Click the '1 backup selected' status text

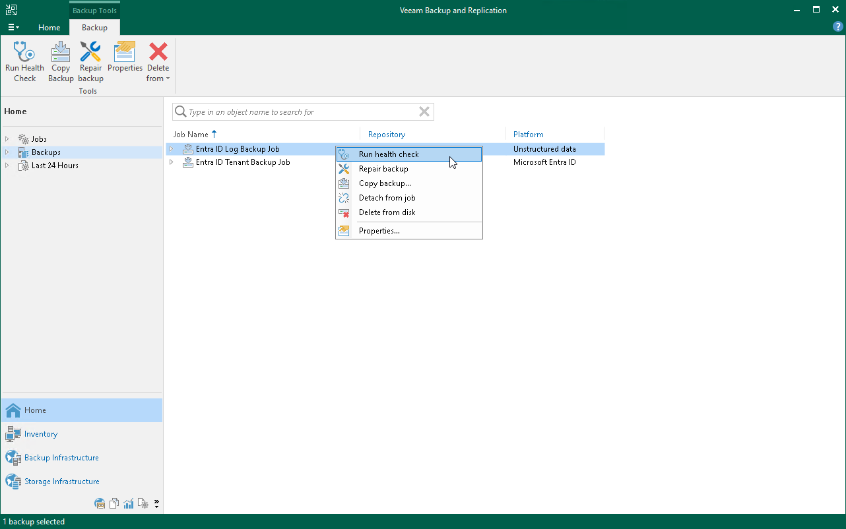[34, 522]
